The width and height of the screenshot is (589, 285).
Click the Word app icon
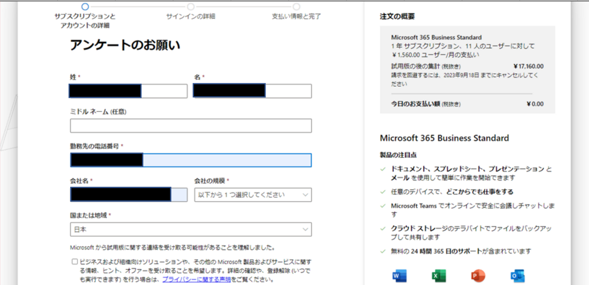[400, 276]
